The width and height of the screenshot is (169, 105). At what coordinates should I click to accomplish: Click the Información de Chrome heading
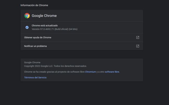coord(34,5)
